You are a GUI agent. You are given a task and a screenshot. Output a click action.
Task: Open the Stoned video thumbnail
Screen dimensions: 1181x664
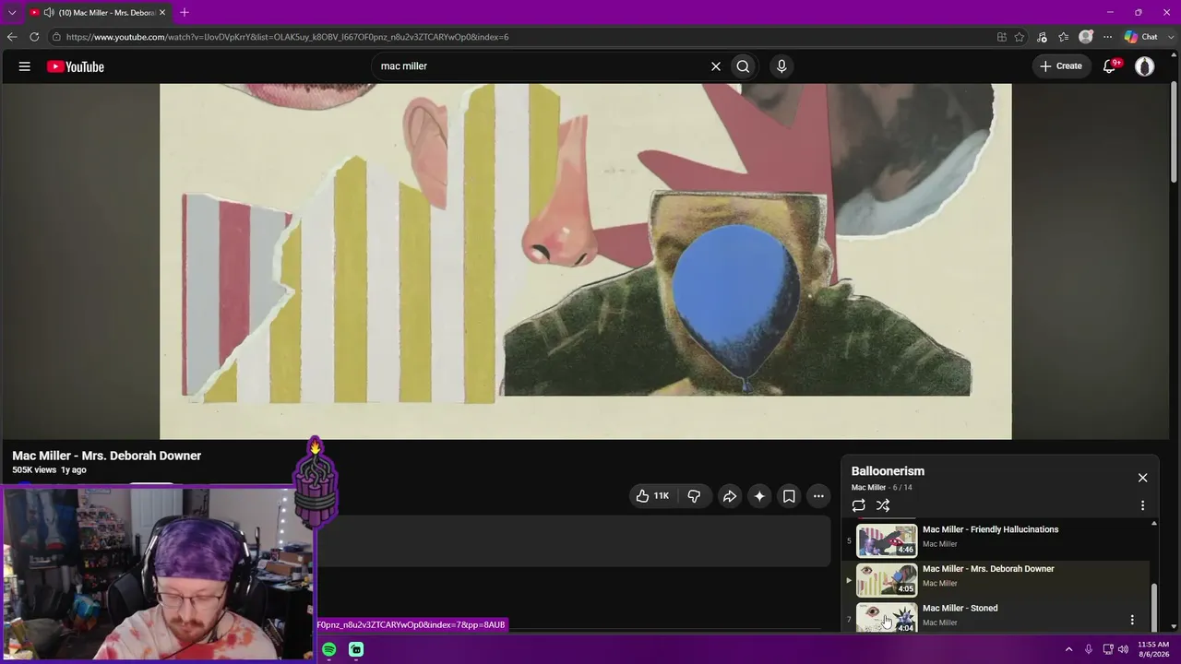pyautogui.click(x=887, y=617)
